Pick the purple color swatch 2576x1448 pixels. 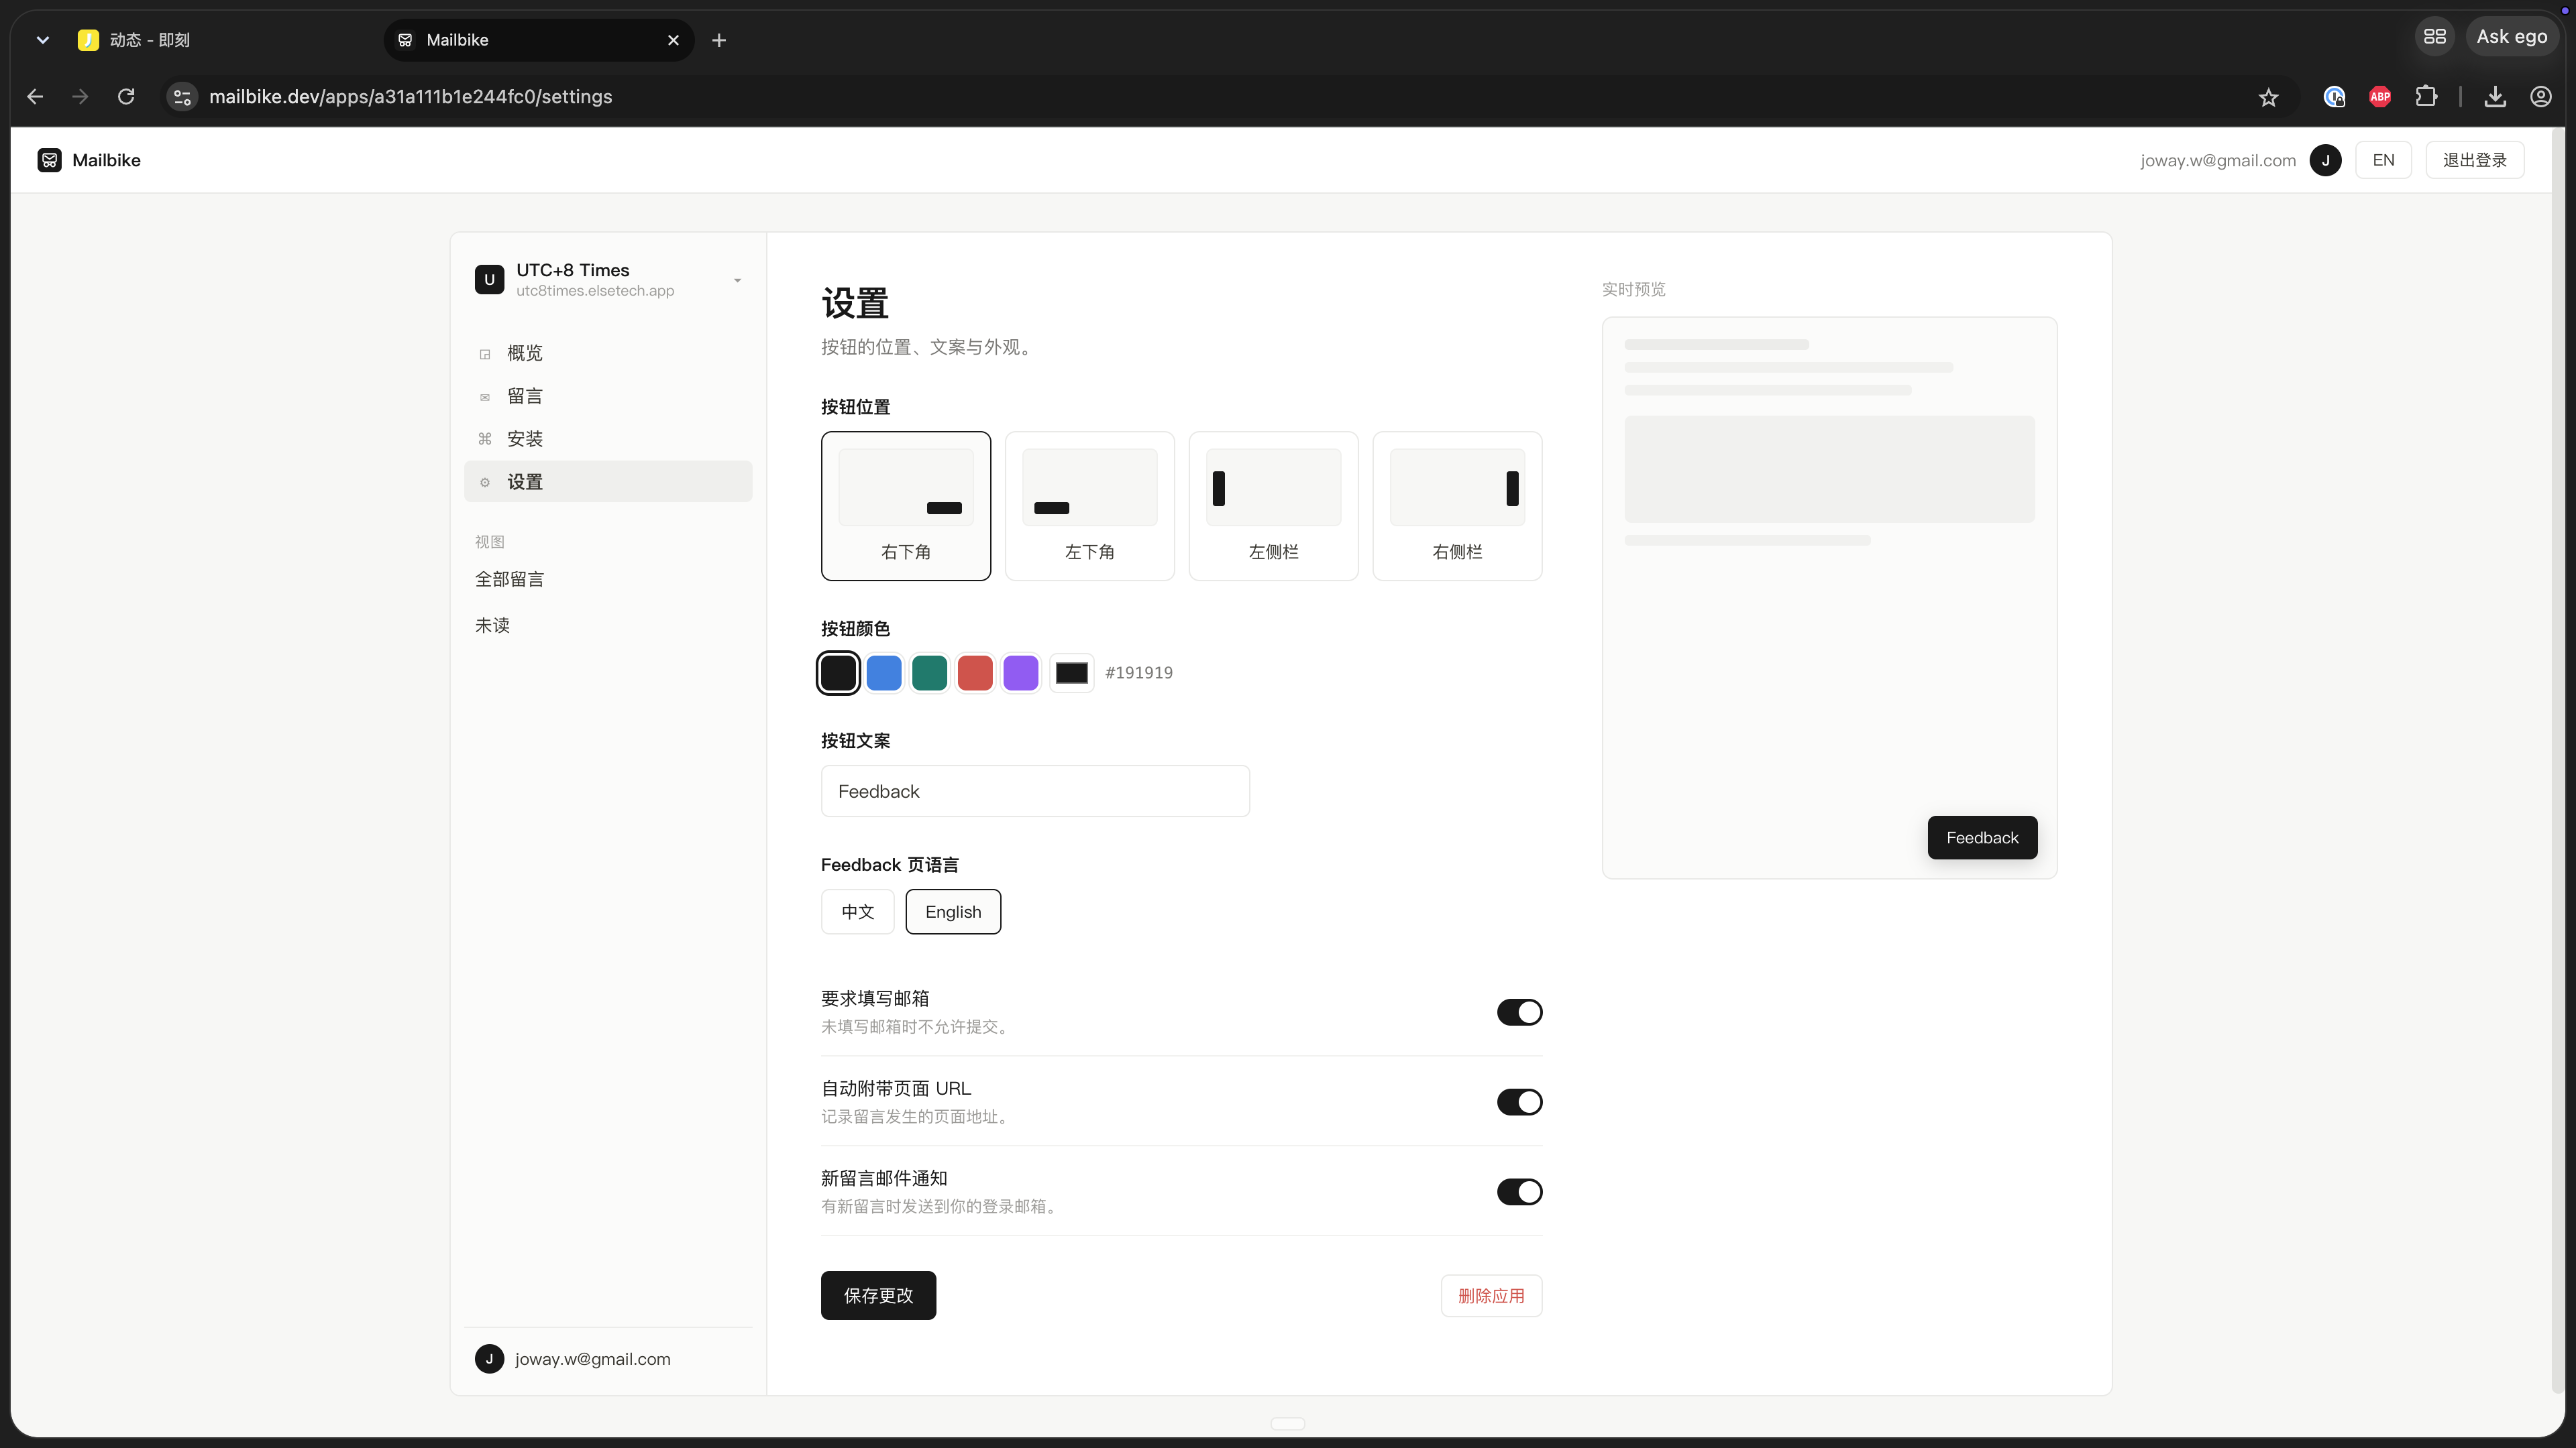(1020, 672)
